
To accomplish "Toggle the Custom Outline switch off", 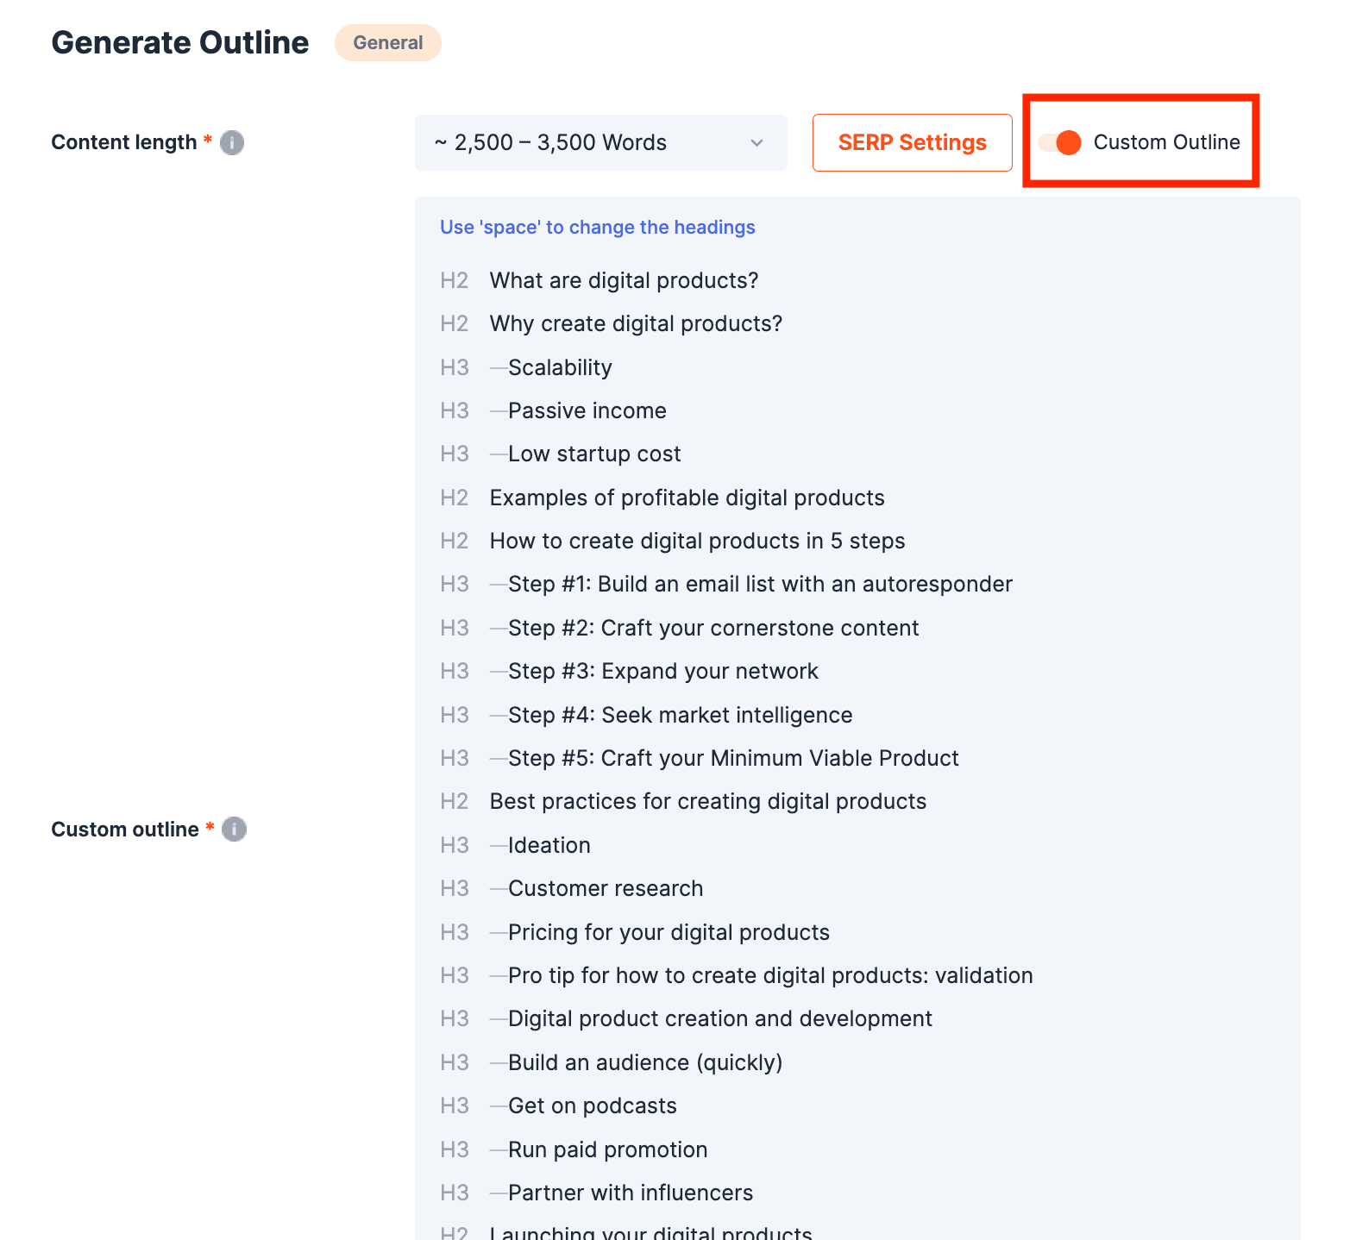I will 1059,142.
